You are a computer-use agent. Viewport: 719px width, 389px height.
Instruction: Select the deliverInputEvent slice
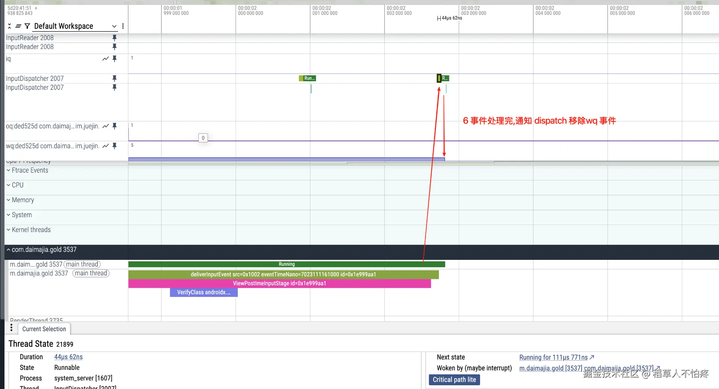tap(283, 274)
